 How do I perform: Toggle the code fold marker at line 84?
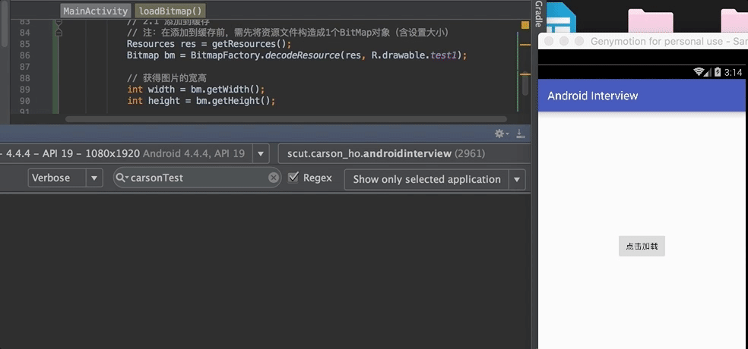[59, 33]
